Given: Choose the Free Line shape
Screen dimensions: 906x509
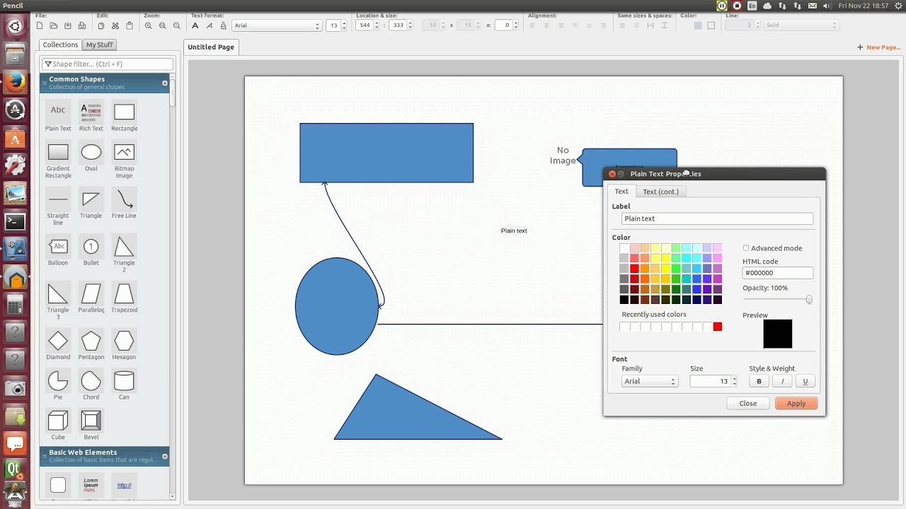Looking at the screenshot, I should click(124, 204).
